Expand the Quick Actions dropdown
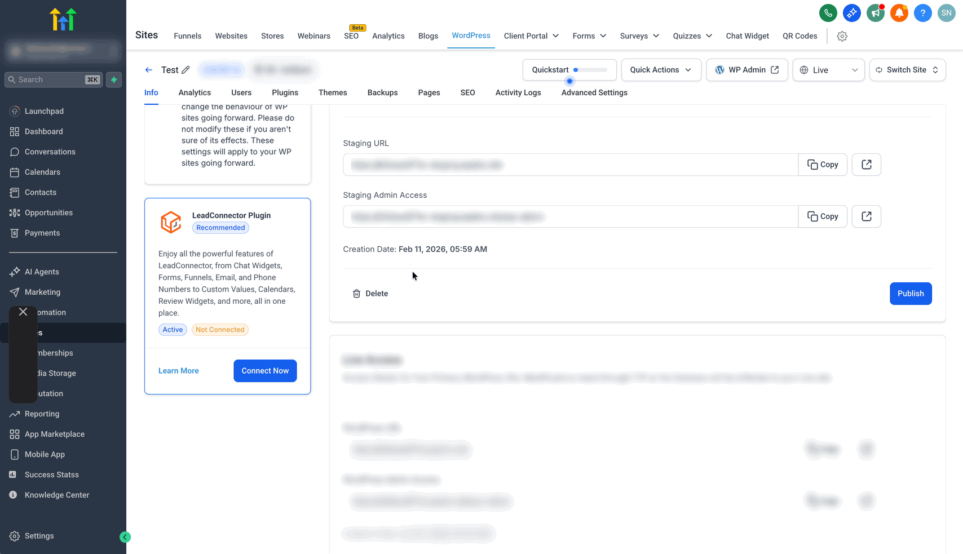963x554 pixels. click(661, 70)
